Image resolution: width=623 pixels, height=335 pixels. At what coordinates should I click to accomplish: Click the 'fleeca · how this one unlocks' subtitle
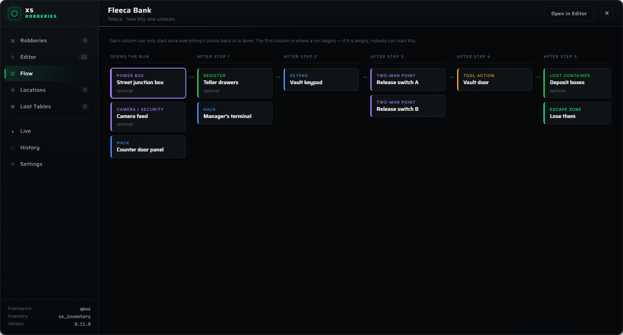[x=141, y=19]
